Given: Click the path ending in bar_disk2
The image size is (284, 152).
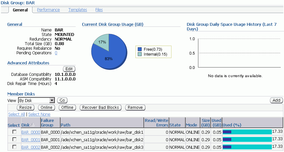Looking at the screenshot, I should (102, 140).
